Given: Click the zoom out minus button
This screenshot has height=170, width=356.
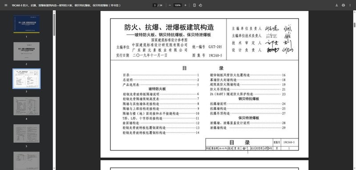Looking at the screenshot, I should [x=170, y=5].
